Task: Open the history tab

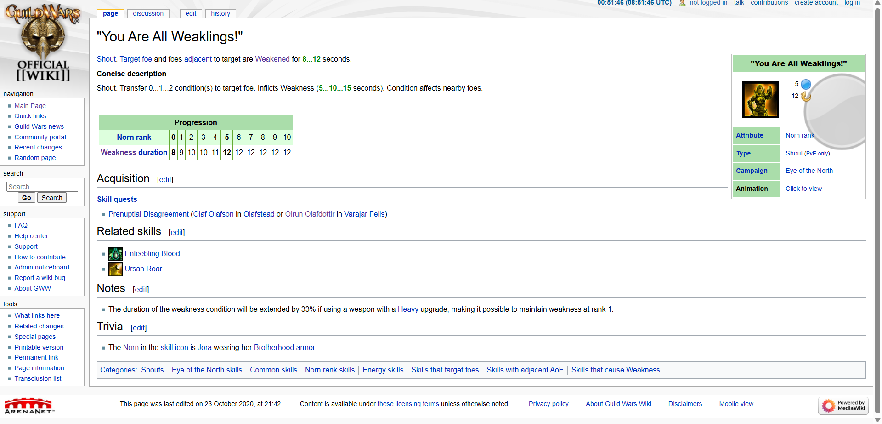Action: [220, 13]
